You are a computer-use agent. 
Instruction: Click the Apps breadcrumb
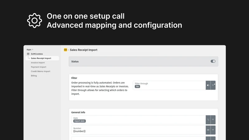point(29,49)
